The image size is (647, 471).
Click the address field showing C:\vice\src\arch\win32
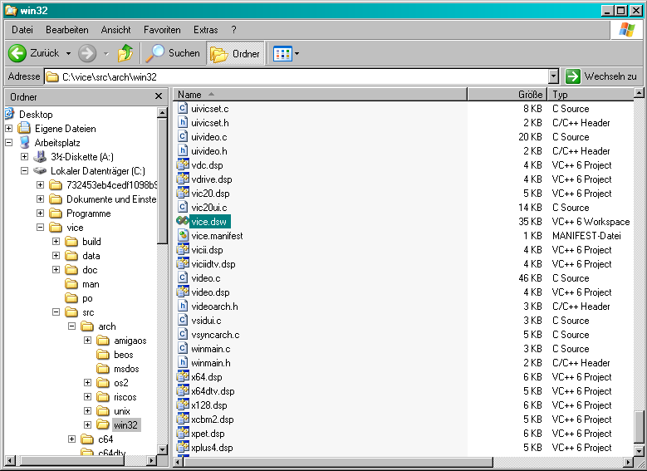299,76
